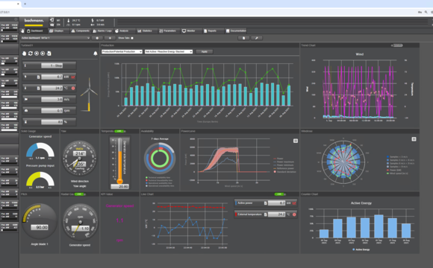Click the plus button beside dashboard selector

[110, 38]
